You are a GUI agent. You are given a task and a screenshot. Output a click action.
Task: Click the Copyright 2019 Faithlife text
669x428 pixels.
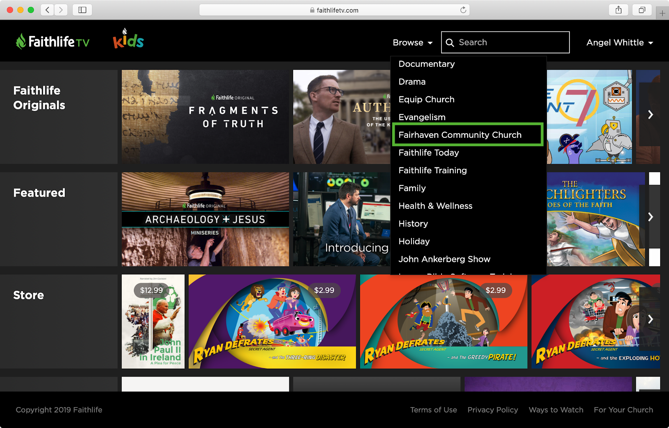pos(59,410)
